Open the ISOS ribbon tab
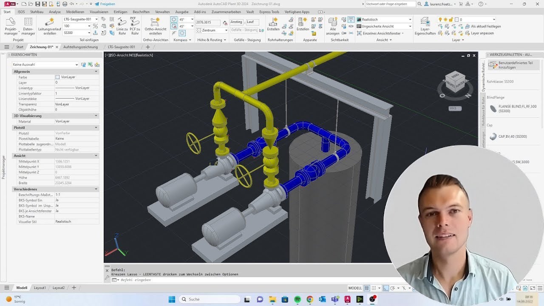 point(21,12)
